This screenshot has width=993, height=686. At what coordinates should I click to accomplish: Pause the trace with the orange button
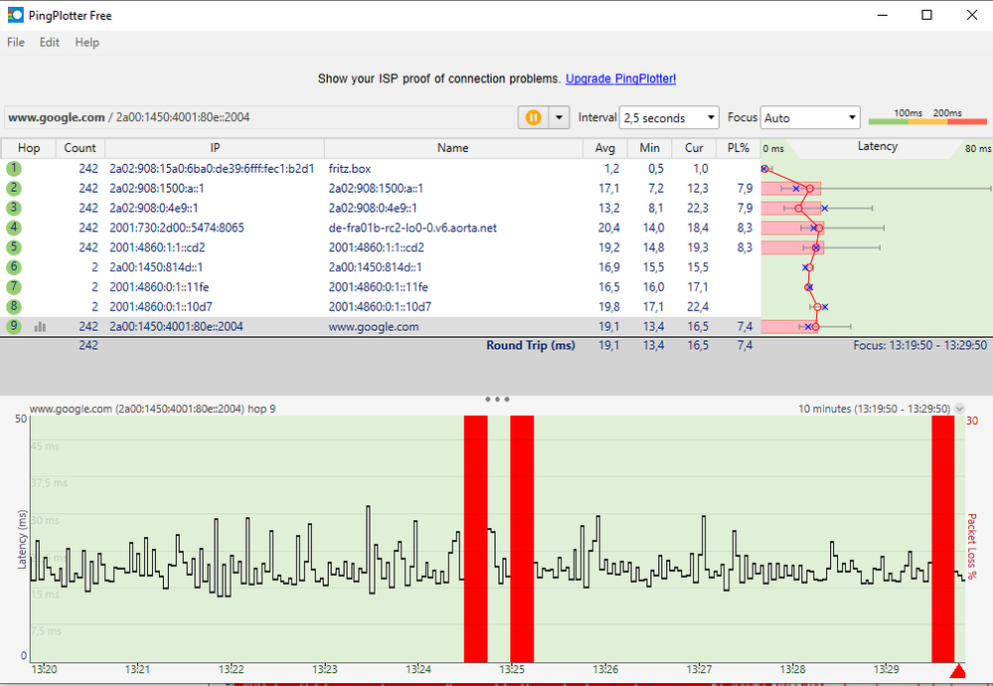533,117
